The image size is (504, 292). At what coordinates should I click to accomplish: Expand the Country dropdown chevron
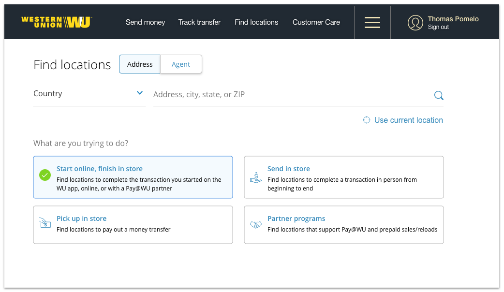pos(139,93)
